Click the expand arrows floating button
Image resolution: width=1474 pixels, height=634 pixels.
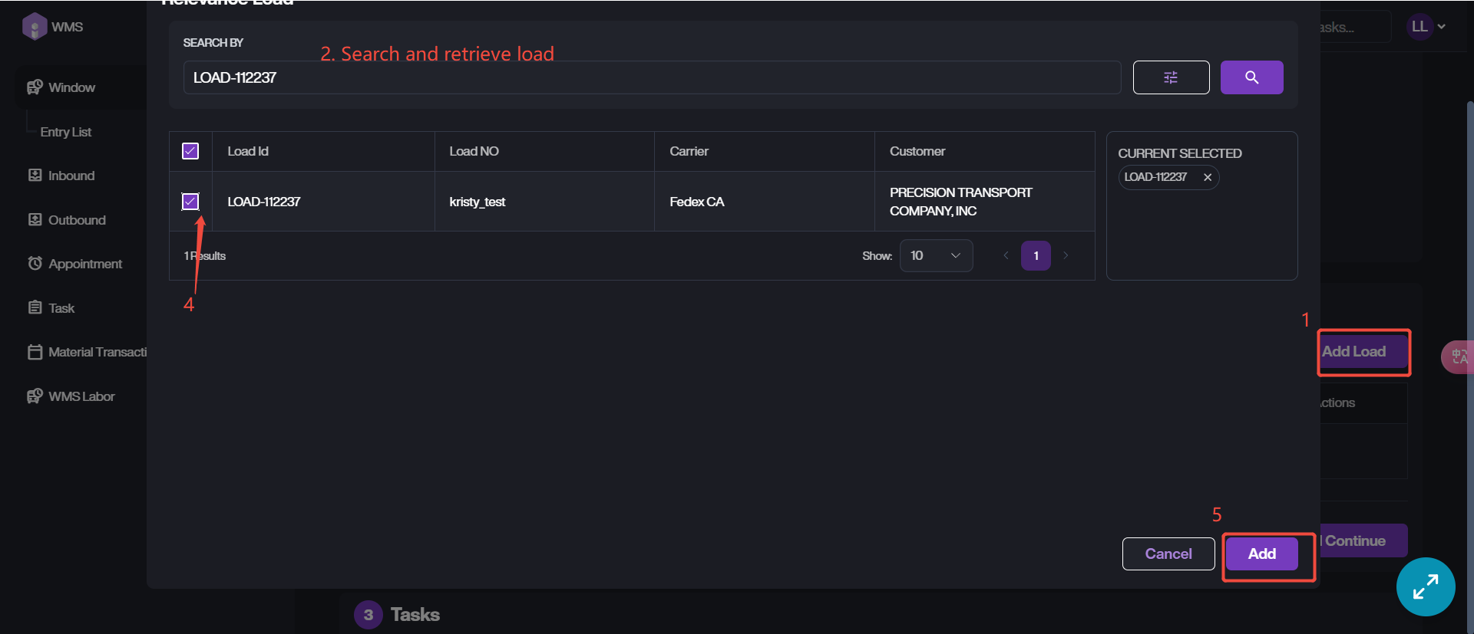[x=1426, y=586]
